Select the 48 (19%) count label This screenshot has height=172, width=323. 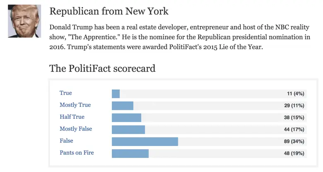click(x=294, y=153)
